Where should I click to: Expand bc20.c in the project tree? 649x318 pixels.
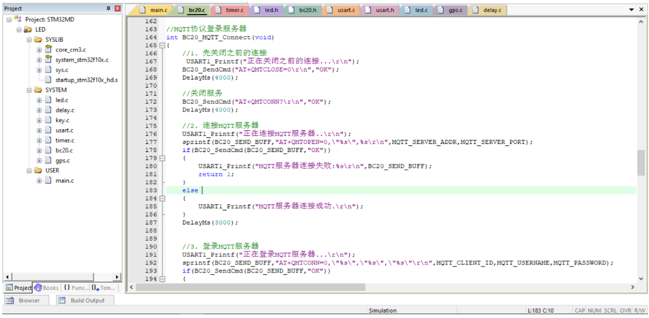pyautogui.click(x=40, y=150)
